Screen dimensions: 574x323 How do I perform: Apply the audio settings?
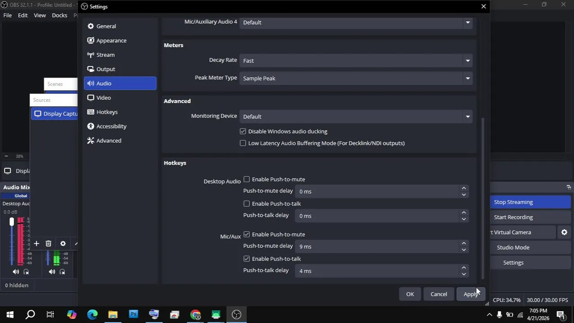[x=471, y=294]
